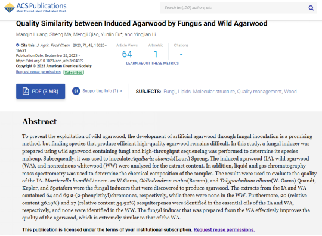Image resolution: width=322 pixels, height=236 pixels.
Task: Click the ACS Publications diamond logo
Action: click(10, 8)
